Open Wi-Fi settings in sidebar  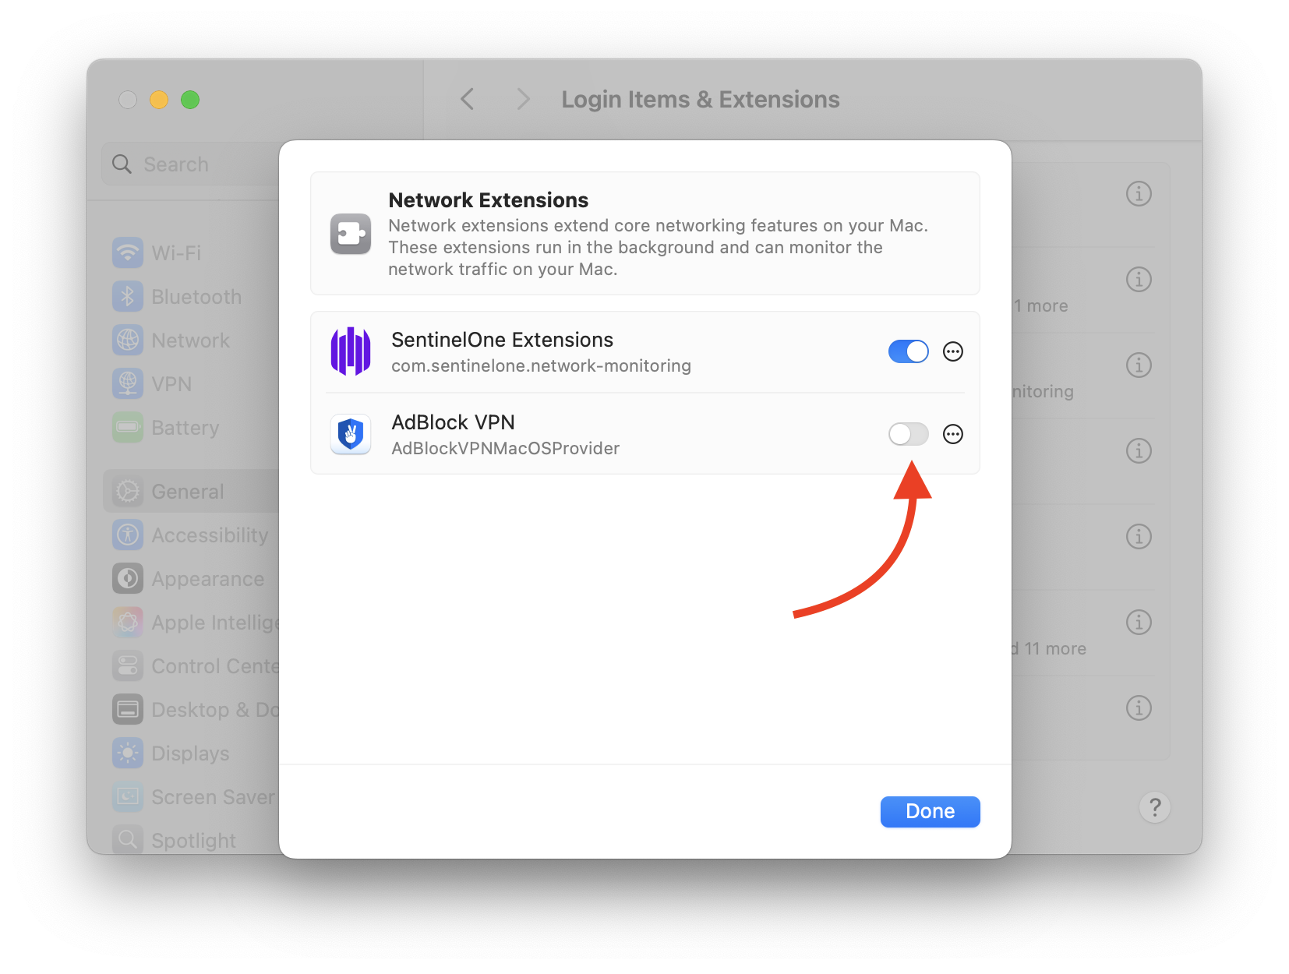(x=176, y=253)
